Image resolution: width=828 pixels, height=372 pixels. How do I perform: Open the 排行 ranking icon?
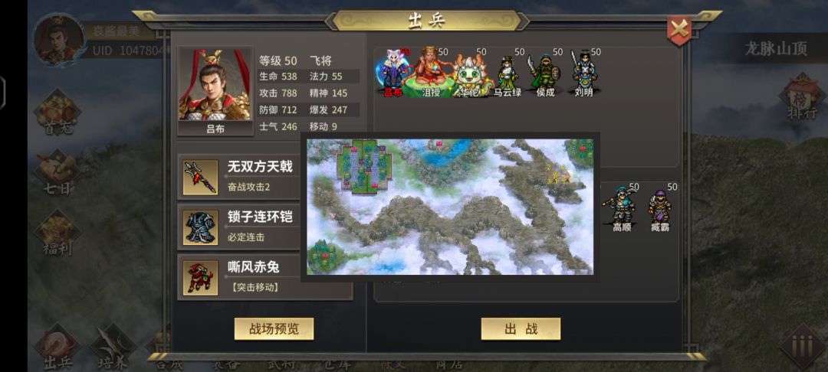[x=803, y=98]
